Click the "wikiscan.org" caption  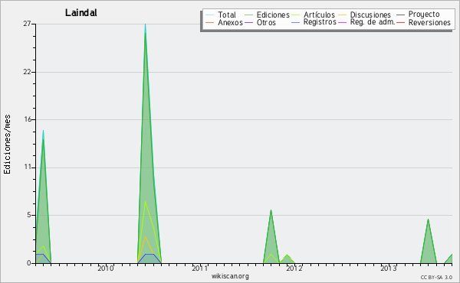[230, 276]
